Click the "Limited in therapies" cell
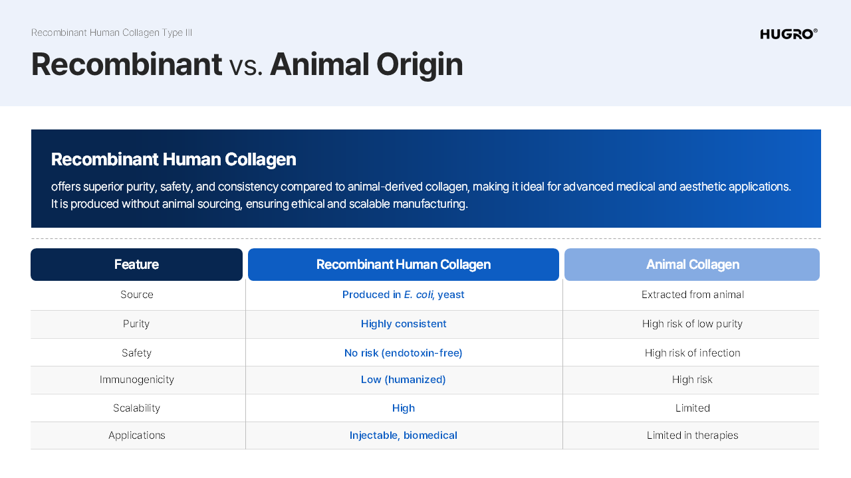 692,436
